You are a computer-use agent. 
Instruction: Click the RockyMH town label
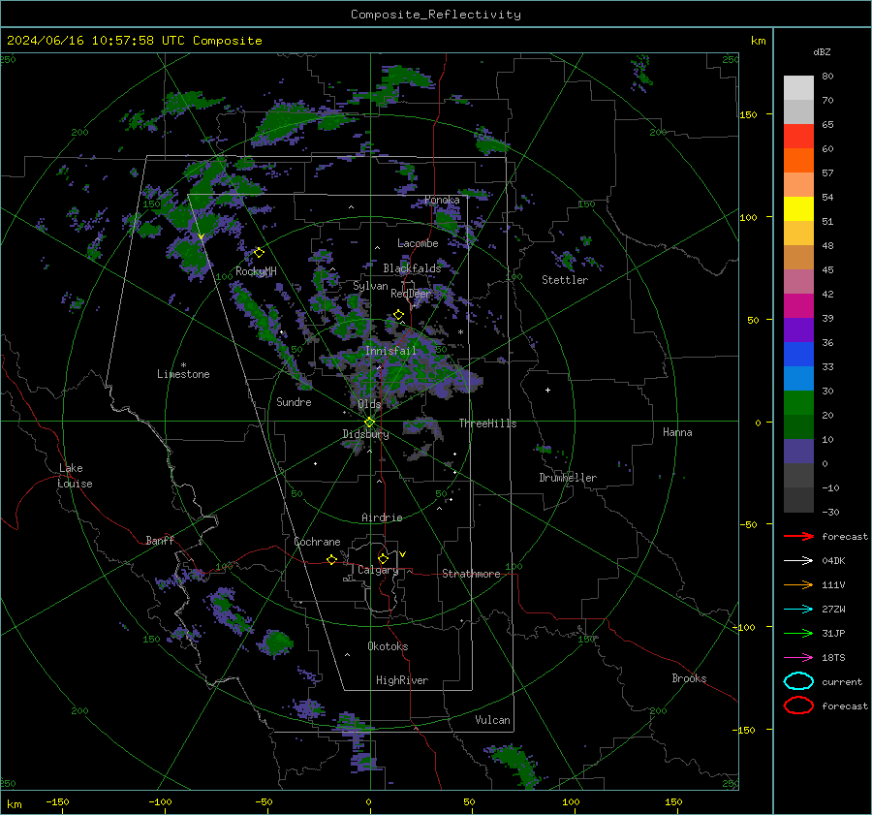[256, 271]
